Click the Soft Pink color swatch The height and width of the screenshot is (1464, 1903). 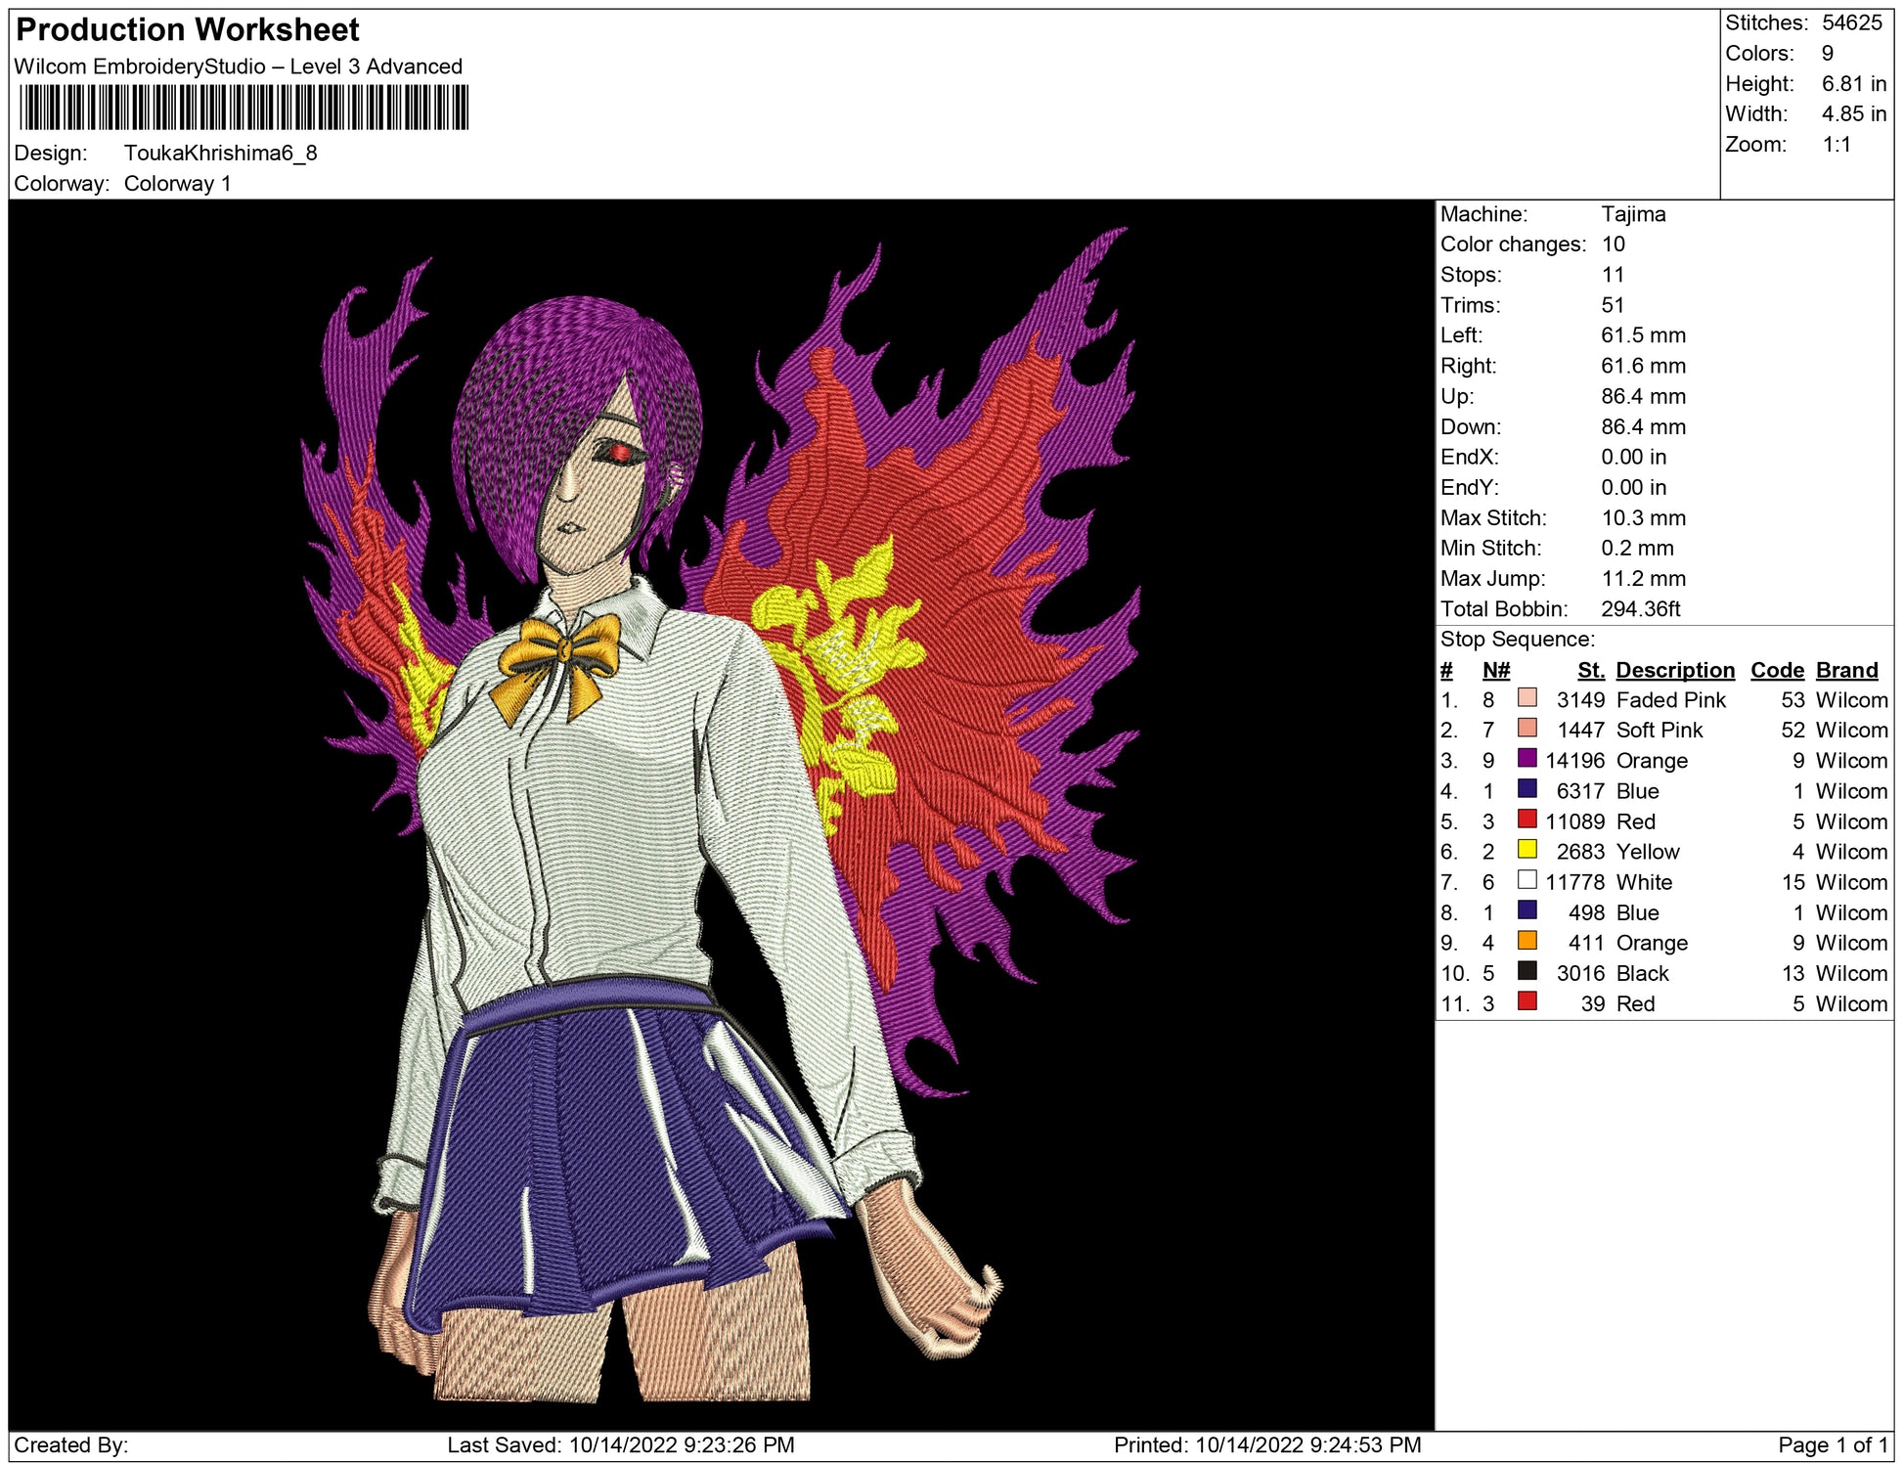(1527, 729)
